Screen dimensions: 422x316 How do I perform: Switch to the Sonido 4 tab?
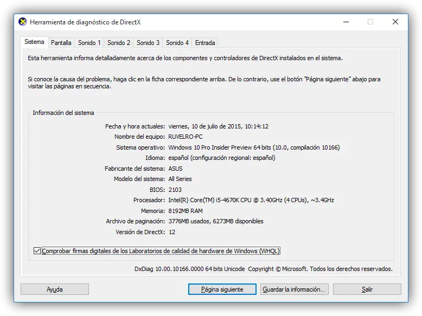tap(177, 43)
